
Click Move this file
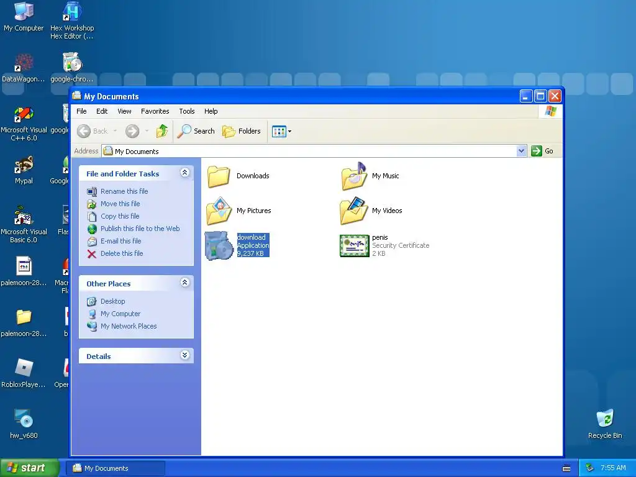point(120,204)
